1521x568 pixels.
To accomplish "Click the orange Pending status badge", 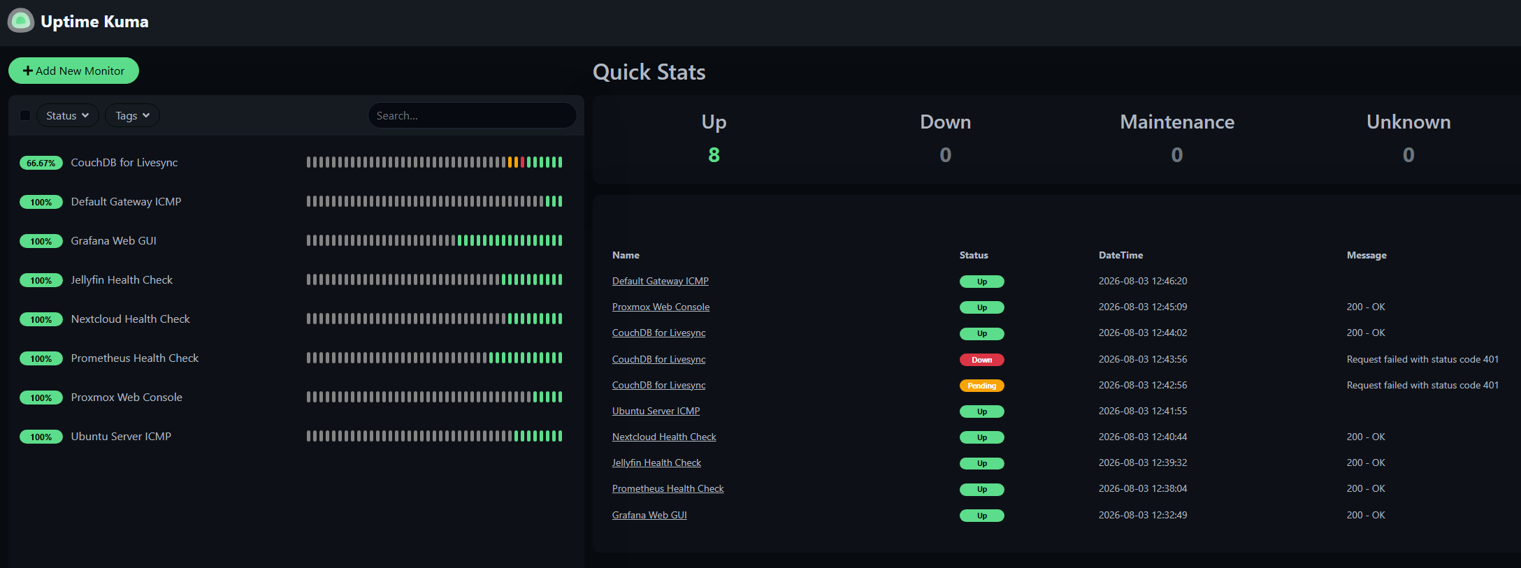I will coord(981,386).
